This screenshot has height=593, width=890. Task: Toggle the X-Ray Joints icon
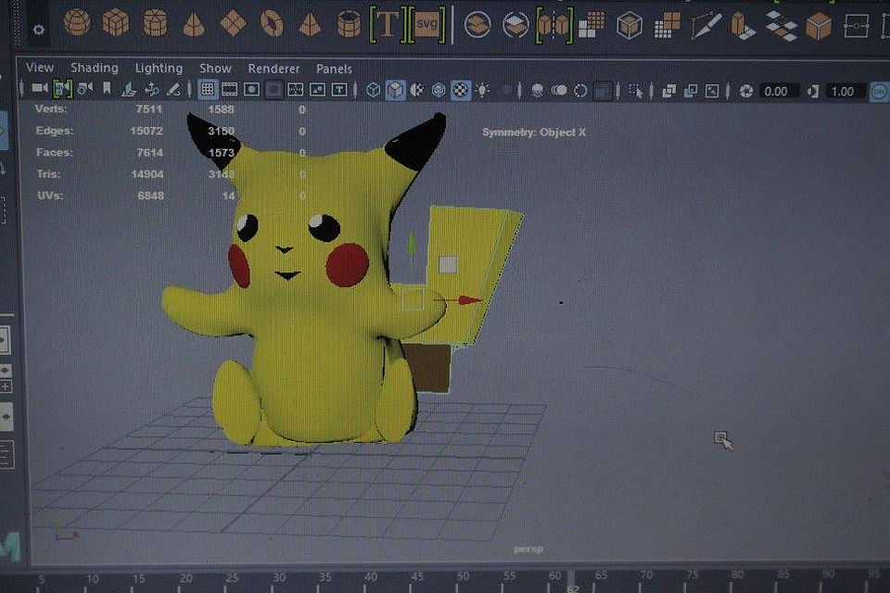[712, 92]
